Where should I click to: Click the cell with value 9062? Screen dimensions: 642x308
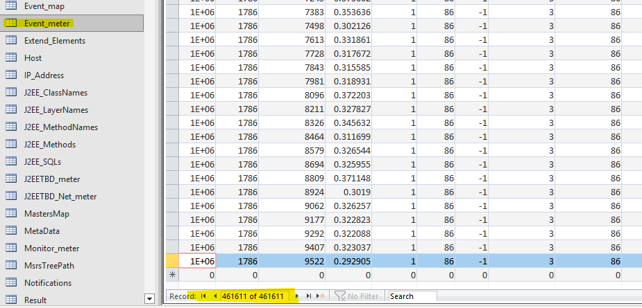click(292, 206)
